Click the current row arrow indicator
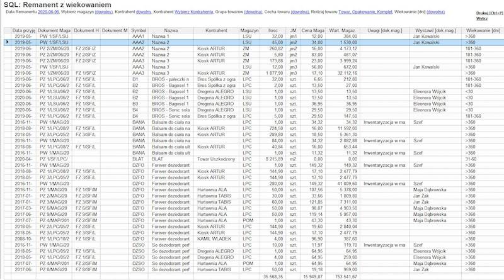 pos(8,42)
